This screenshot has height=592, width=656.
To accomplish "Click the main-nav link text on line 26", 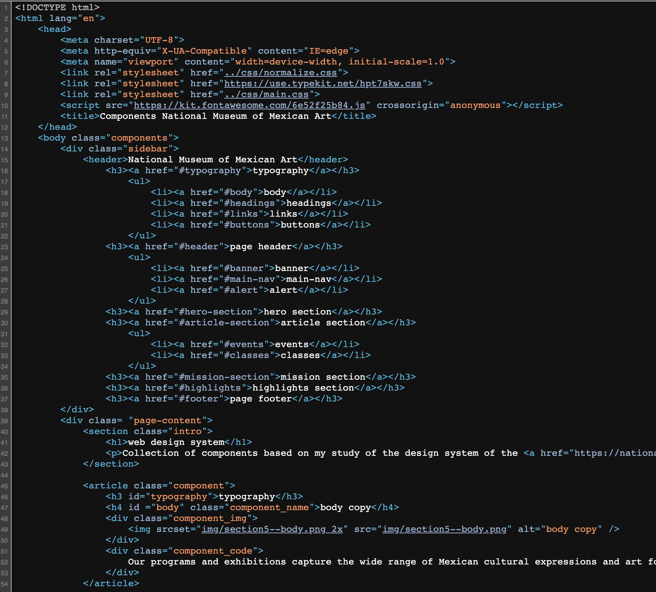I will 309,279.
